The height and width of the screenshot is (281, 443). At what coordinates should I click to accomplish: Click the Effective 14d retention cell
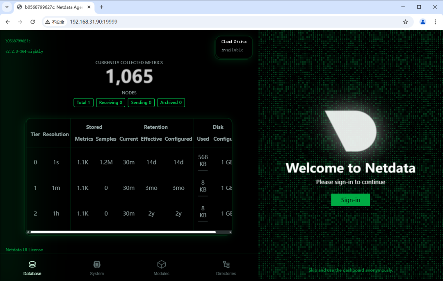[151, 162]
